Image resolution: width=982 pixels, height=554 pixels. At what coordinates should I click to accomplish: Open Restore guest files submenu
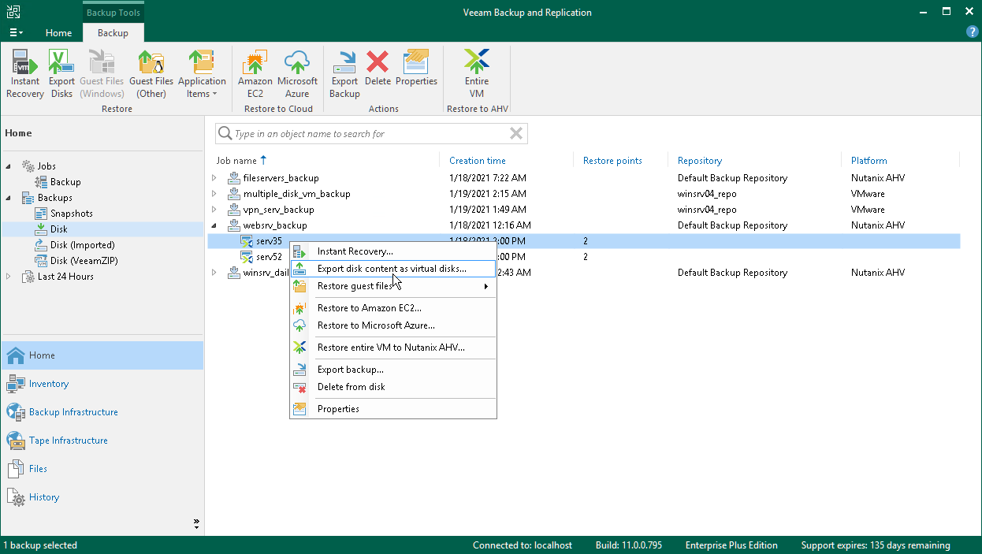tap(393, 286)
